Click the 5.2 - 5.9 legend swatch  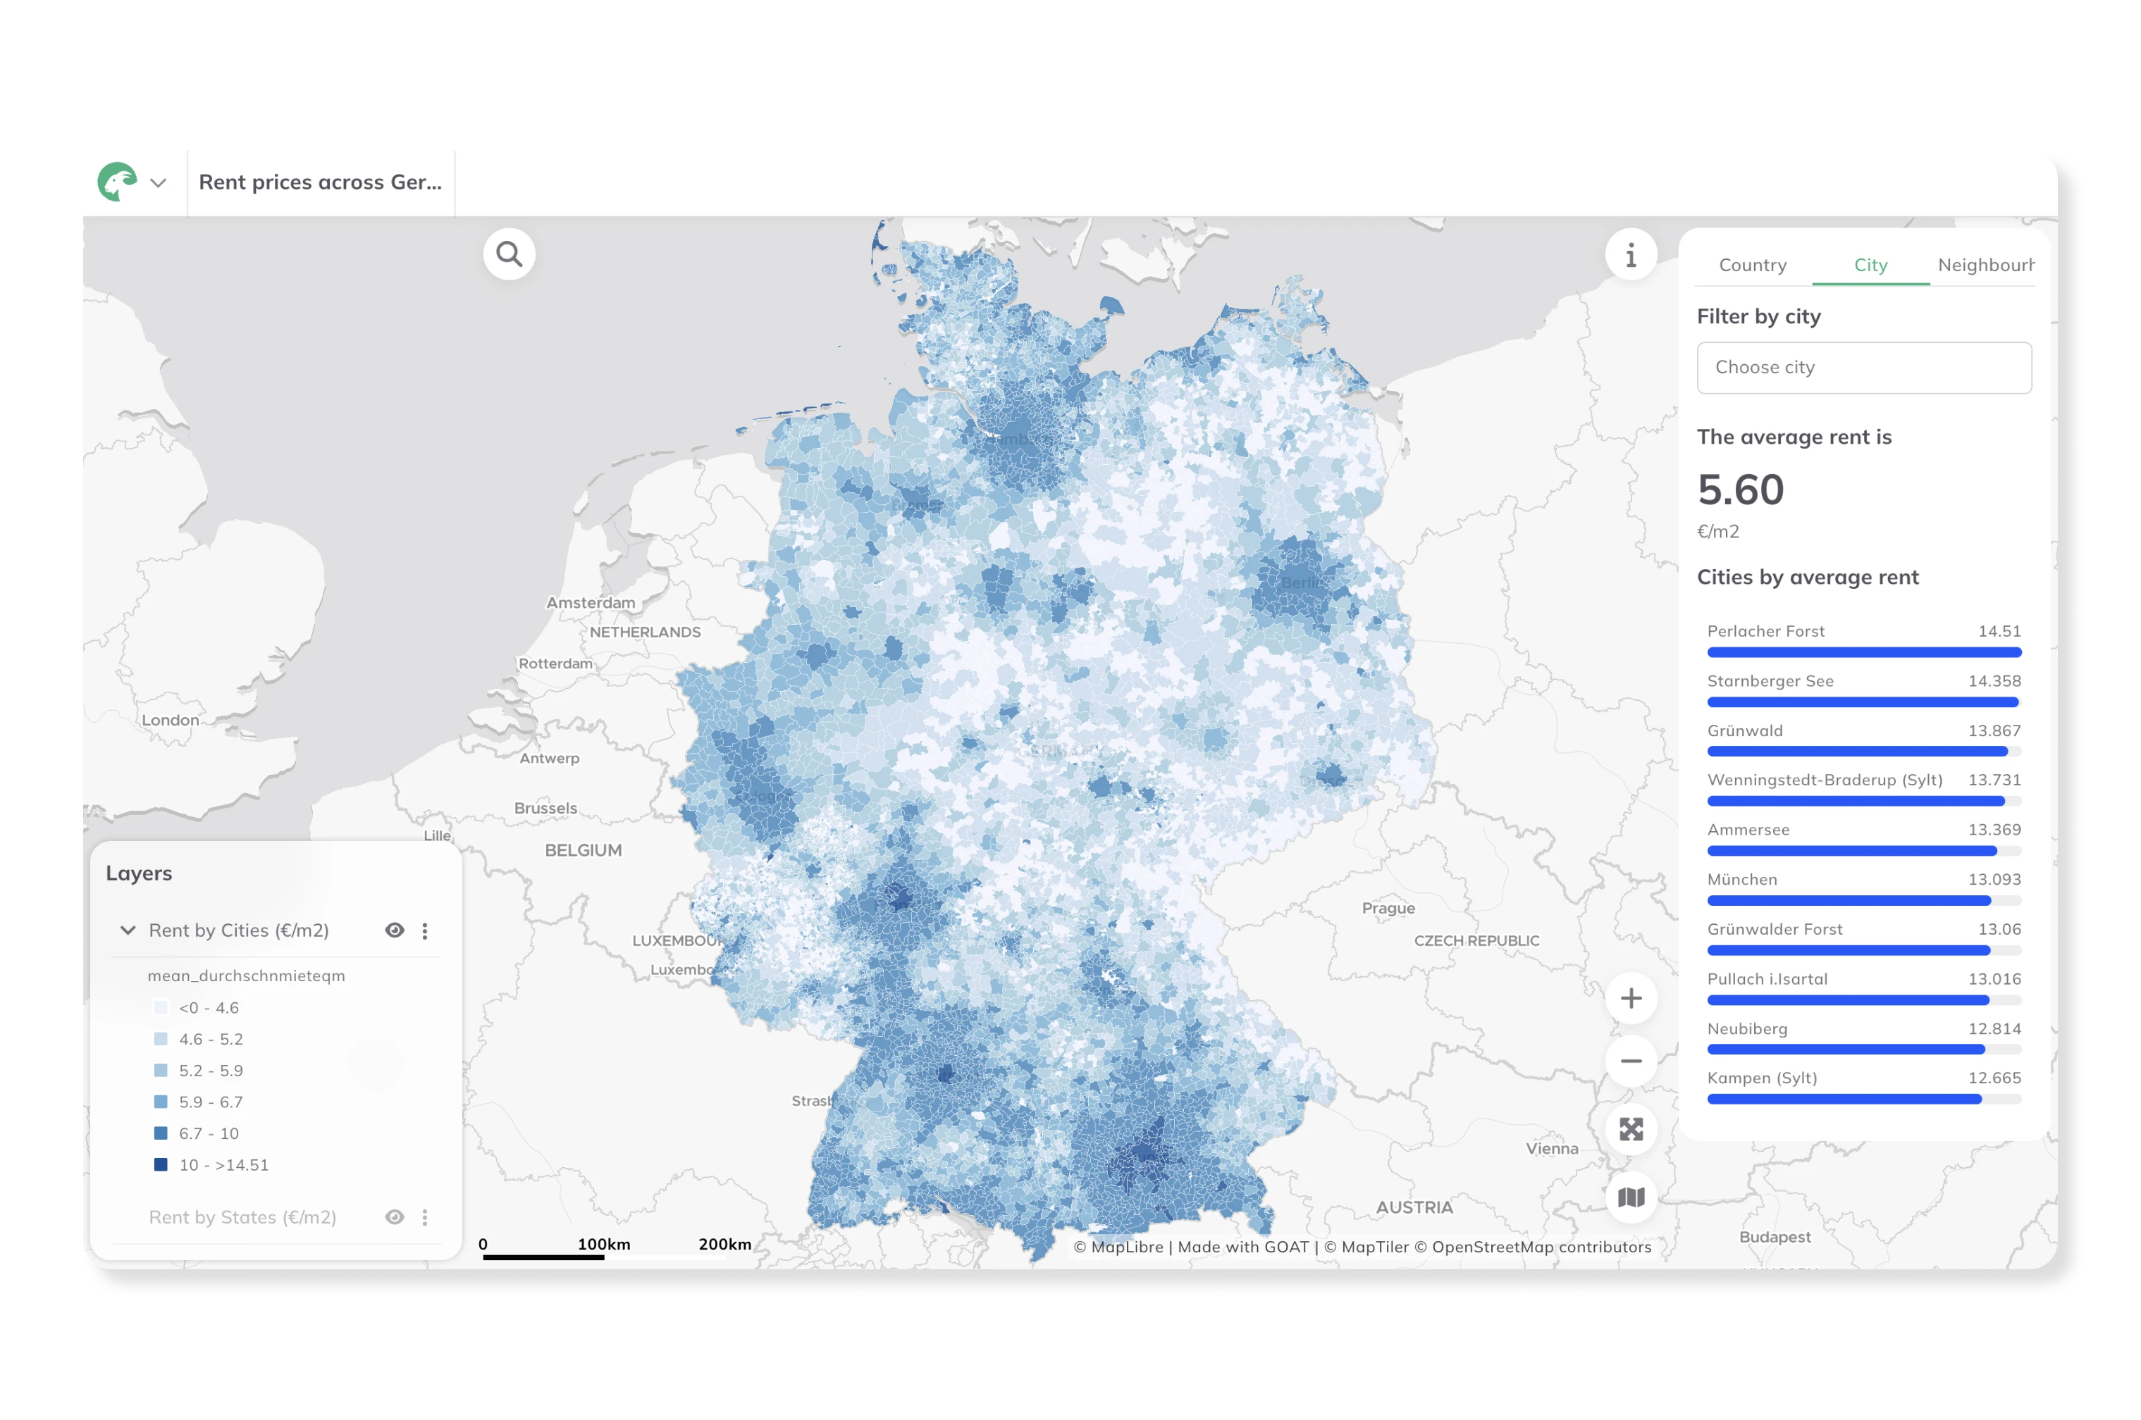click(x=161, y=1071)
